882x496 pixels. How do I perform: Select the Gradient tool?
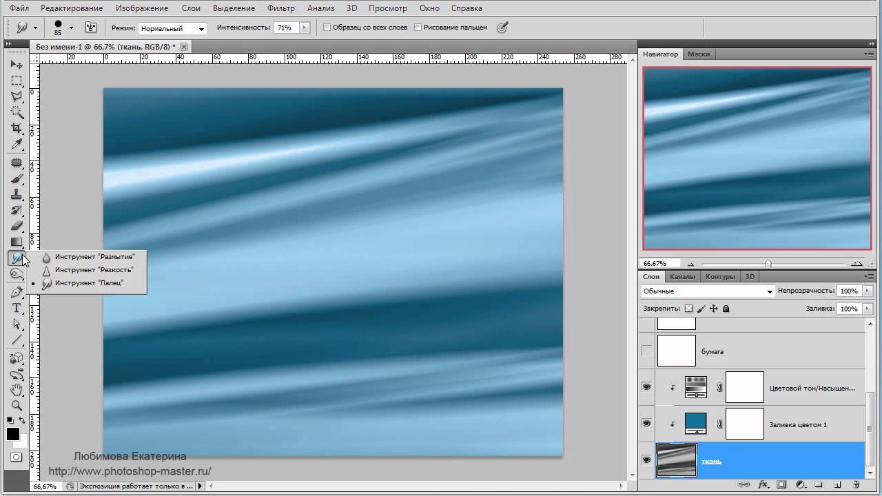(17, 242)
